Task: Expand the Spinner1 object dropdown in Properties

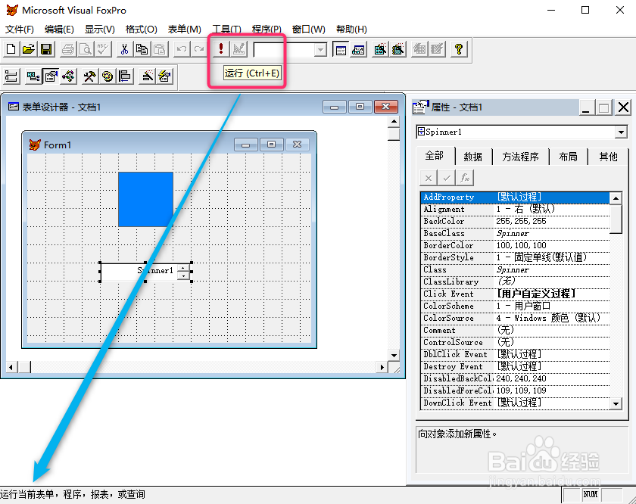Action: (621, 132)
